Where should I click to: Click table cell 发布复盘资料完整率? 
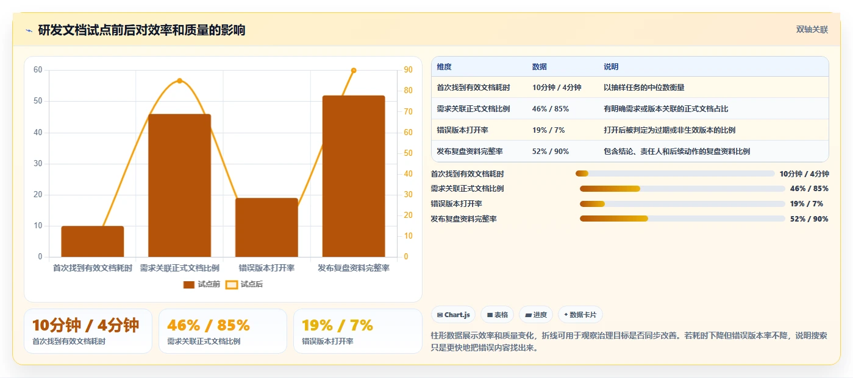click(x=469, y=151)
